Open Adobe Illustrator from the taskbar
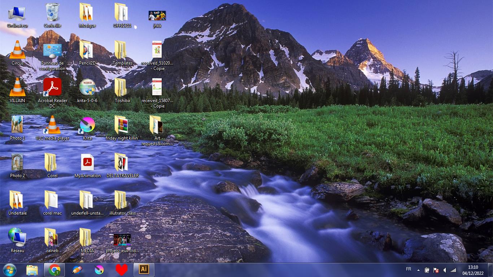 coord(144,269)
